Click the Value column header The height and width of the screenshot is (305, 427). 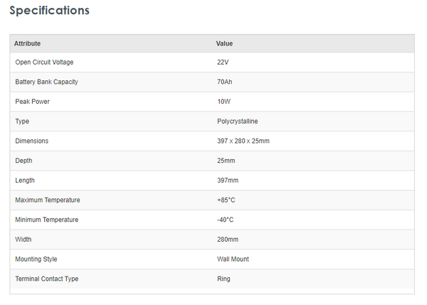pyautogui.click(x=224, y=43)
